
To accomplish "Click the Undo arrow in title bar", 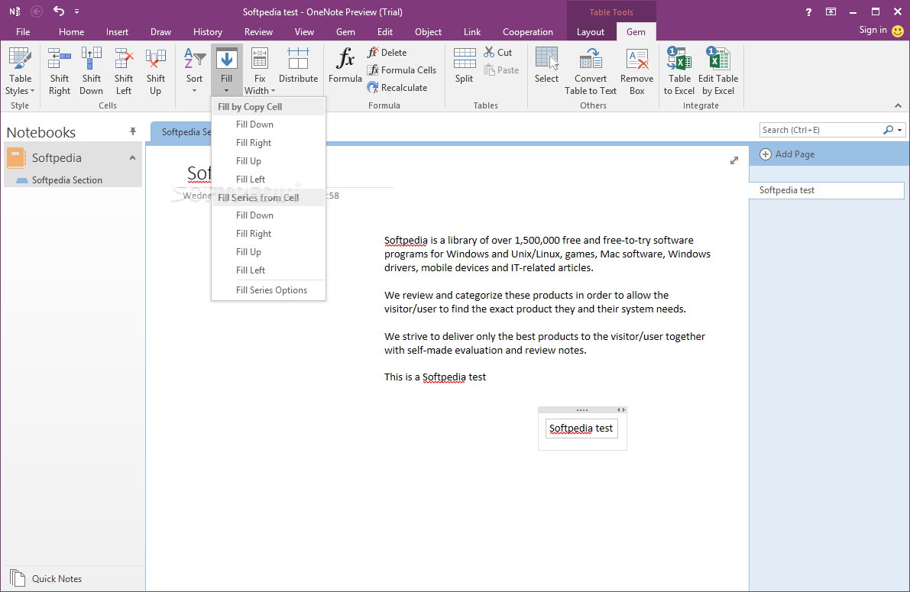I will coord(59,11).
